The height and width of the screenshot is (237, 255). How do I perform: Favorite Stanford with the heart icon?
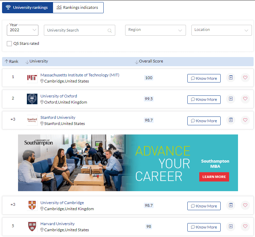245,120
